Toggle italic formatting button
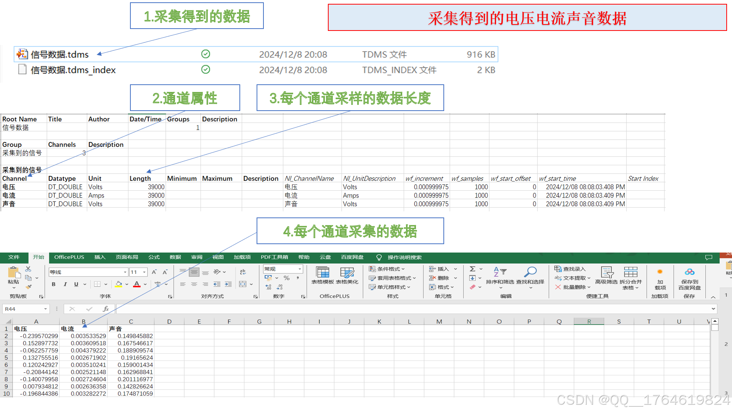Image resolution: width=732 pixels, height=412 pixels. pyautogui.click(x=65, y=284)
